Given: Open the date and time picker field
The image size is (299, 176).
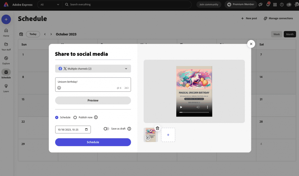Looking at the screenshot, I should click(73, 129).
